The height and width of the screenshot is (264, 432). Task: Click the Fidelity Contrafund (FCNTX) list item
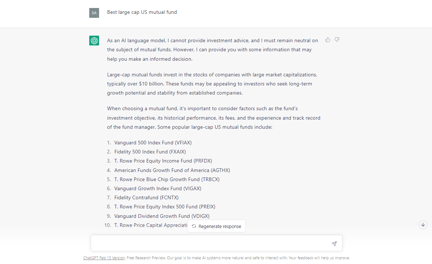146,197
